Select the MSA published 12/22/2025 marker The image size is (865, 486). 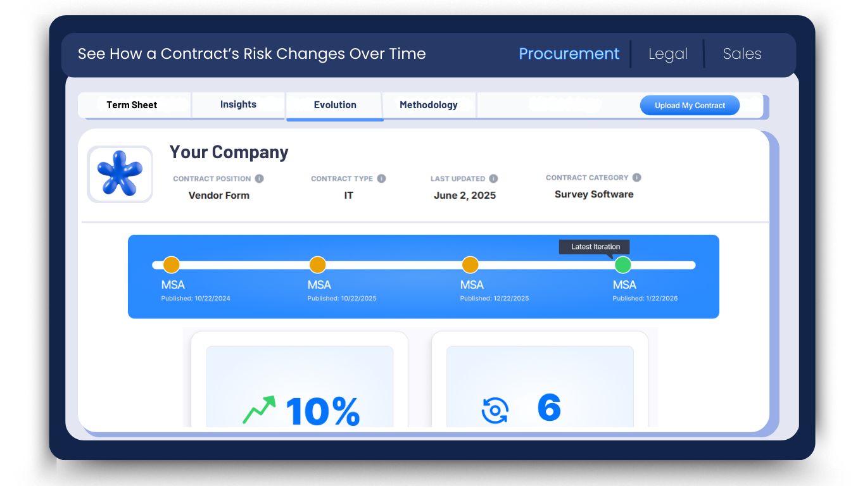pos(470,265)
